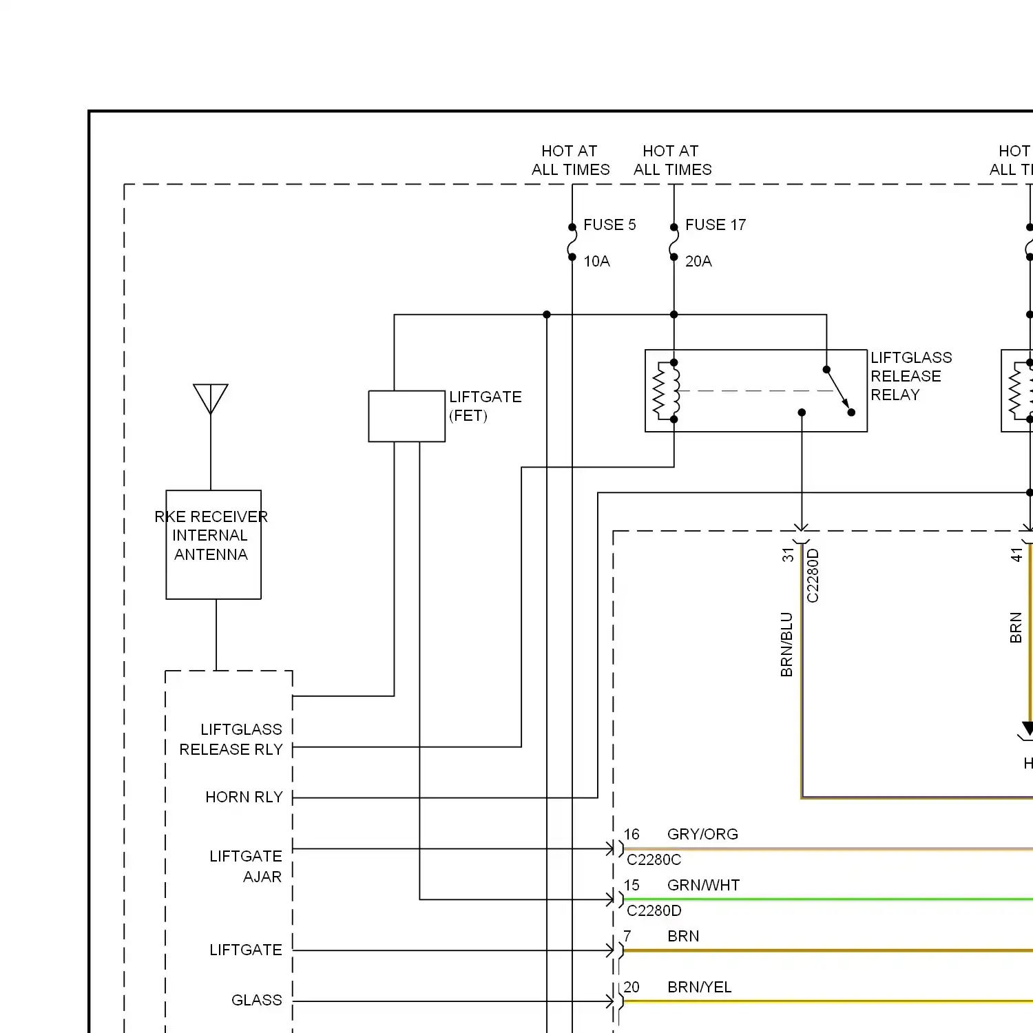Click connector terminal symbol at pin 31

tap(802, 534)
